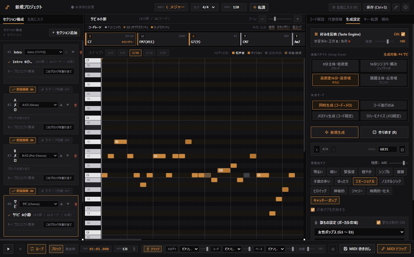Open the brightness settings icon in bottom bar
Image resolution: width=414 pixels, height=257 pixels.
[x=333, y=249]
